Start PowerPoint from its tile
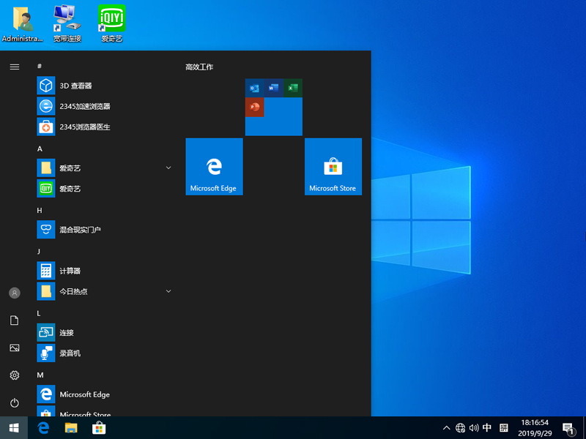 point(255,107)
